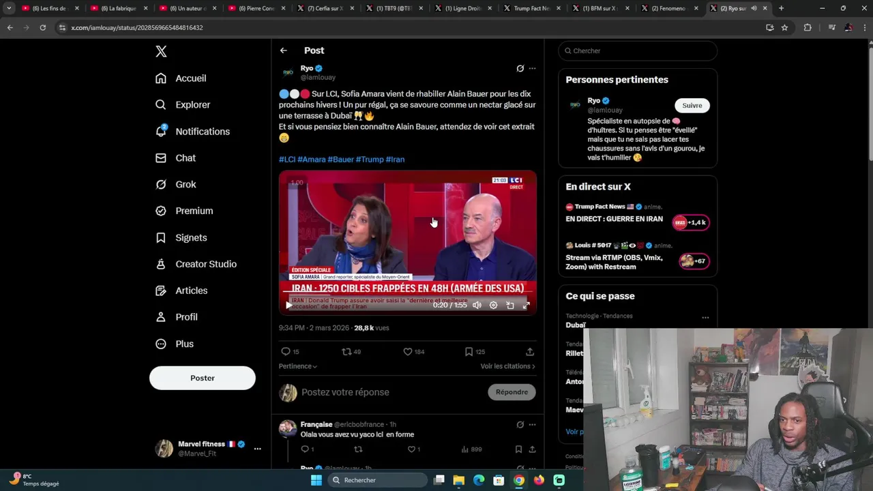View analytics of Française's comment (899)
873x491 pixels.
tap(472, 449)
